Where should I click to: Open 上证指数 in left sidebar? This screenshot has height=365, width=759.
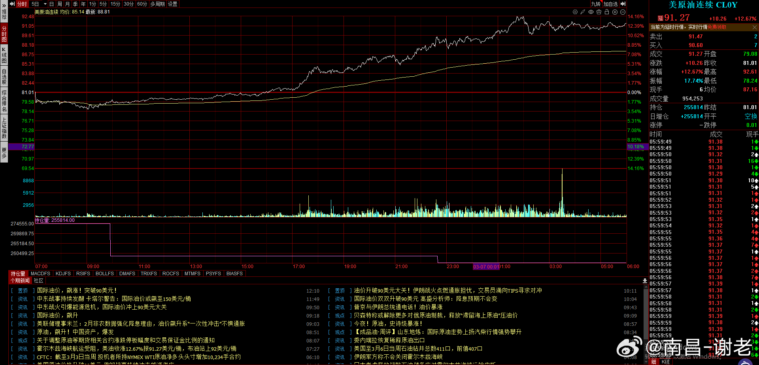(4, 128)
